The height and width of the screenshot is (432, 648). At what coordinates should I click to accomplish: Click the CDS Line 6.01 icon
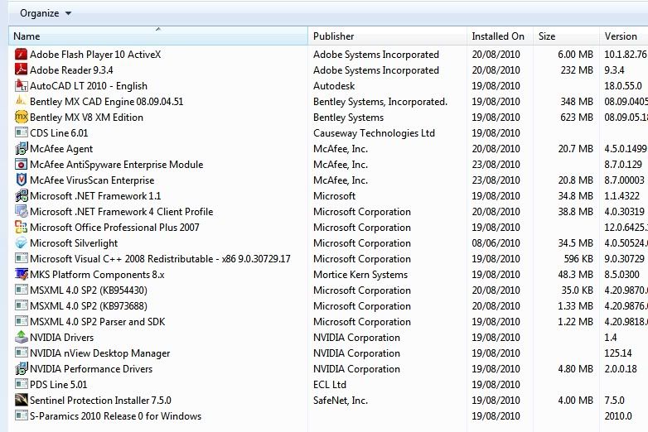pos(21,133)
